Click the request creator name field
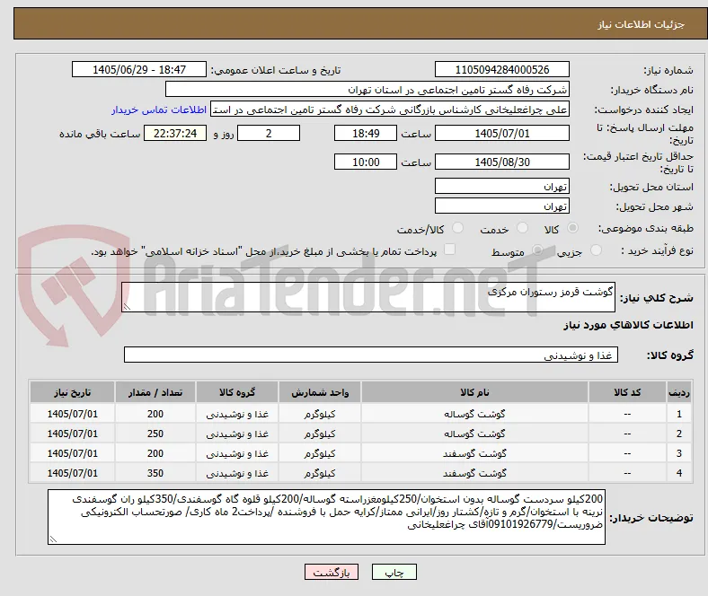 pos(390,110)
